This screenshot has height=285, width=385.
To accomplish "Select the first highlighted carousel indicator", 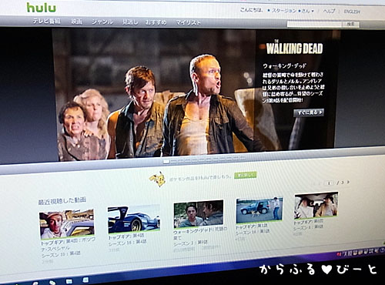I will click(166, 161).
